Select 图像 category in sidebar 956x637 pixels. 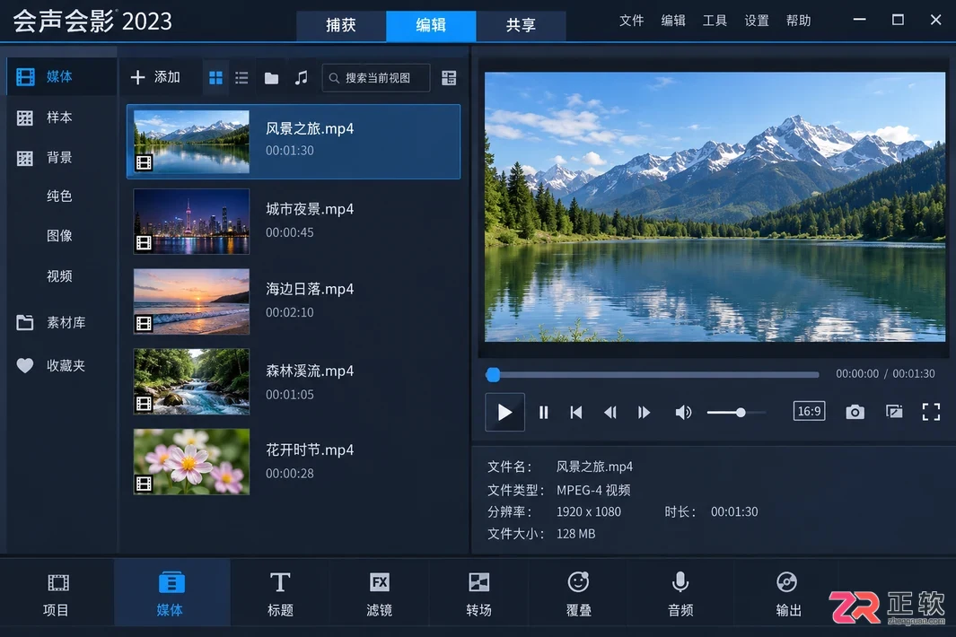coord(59,236)
